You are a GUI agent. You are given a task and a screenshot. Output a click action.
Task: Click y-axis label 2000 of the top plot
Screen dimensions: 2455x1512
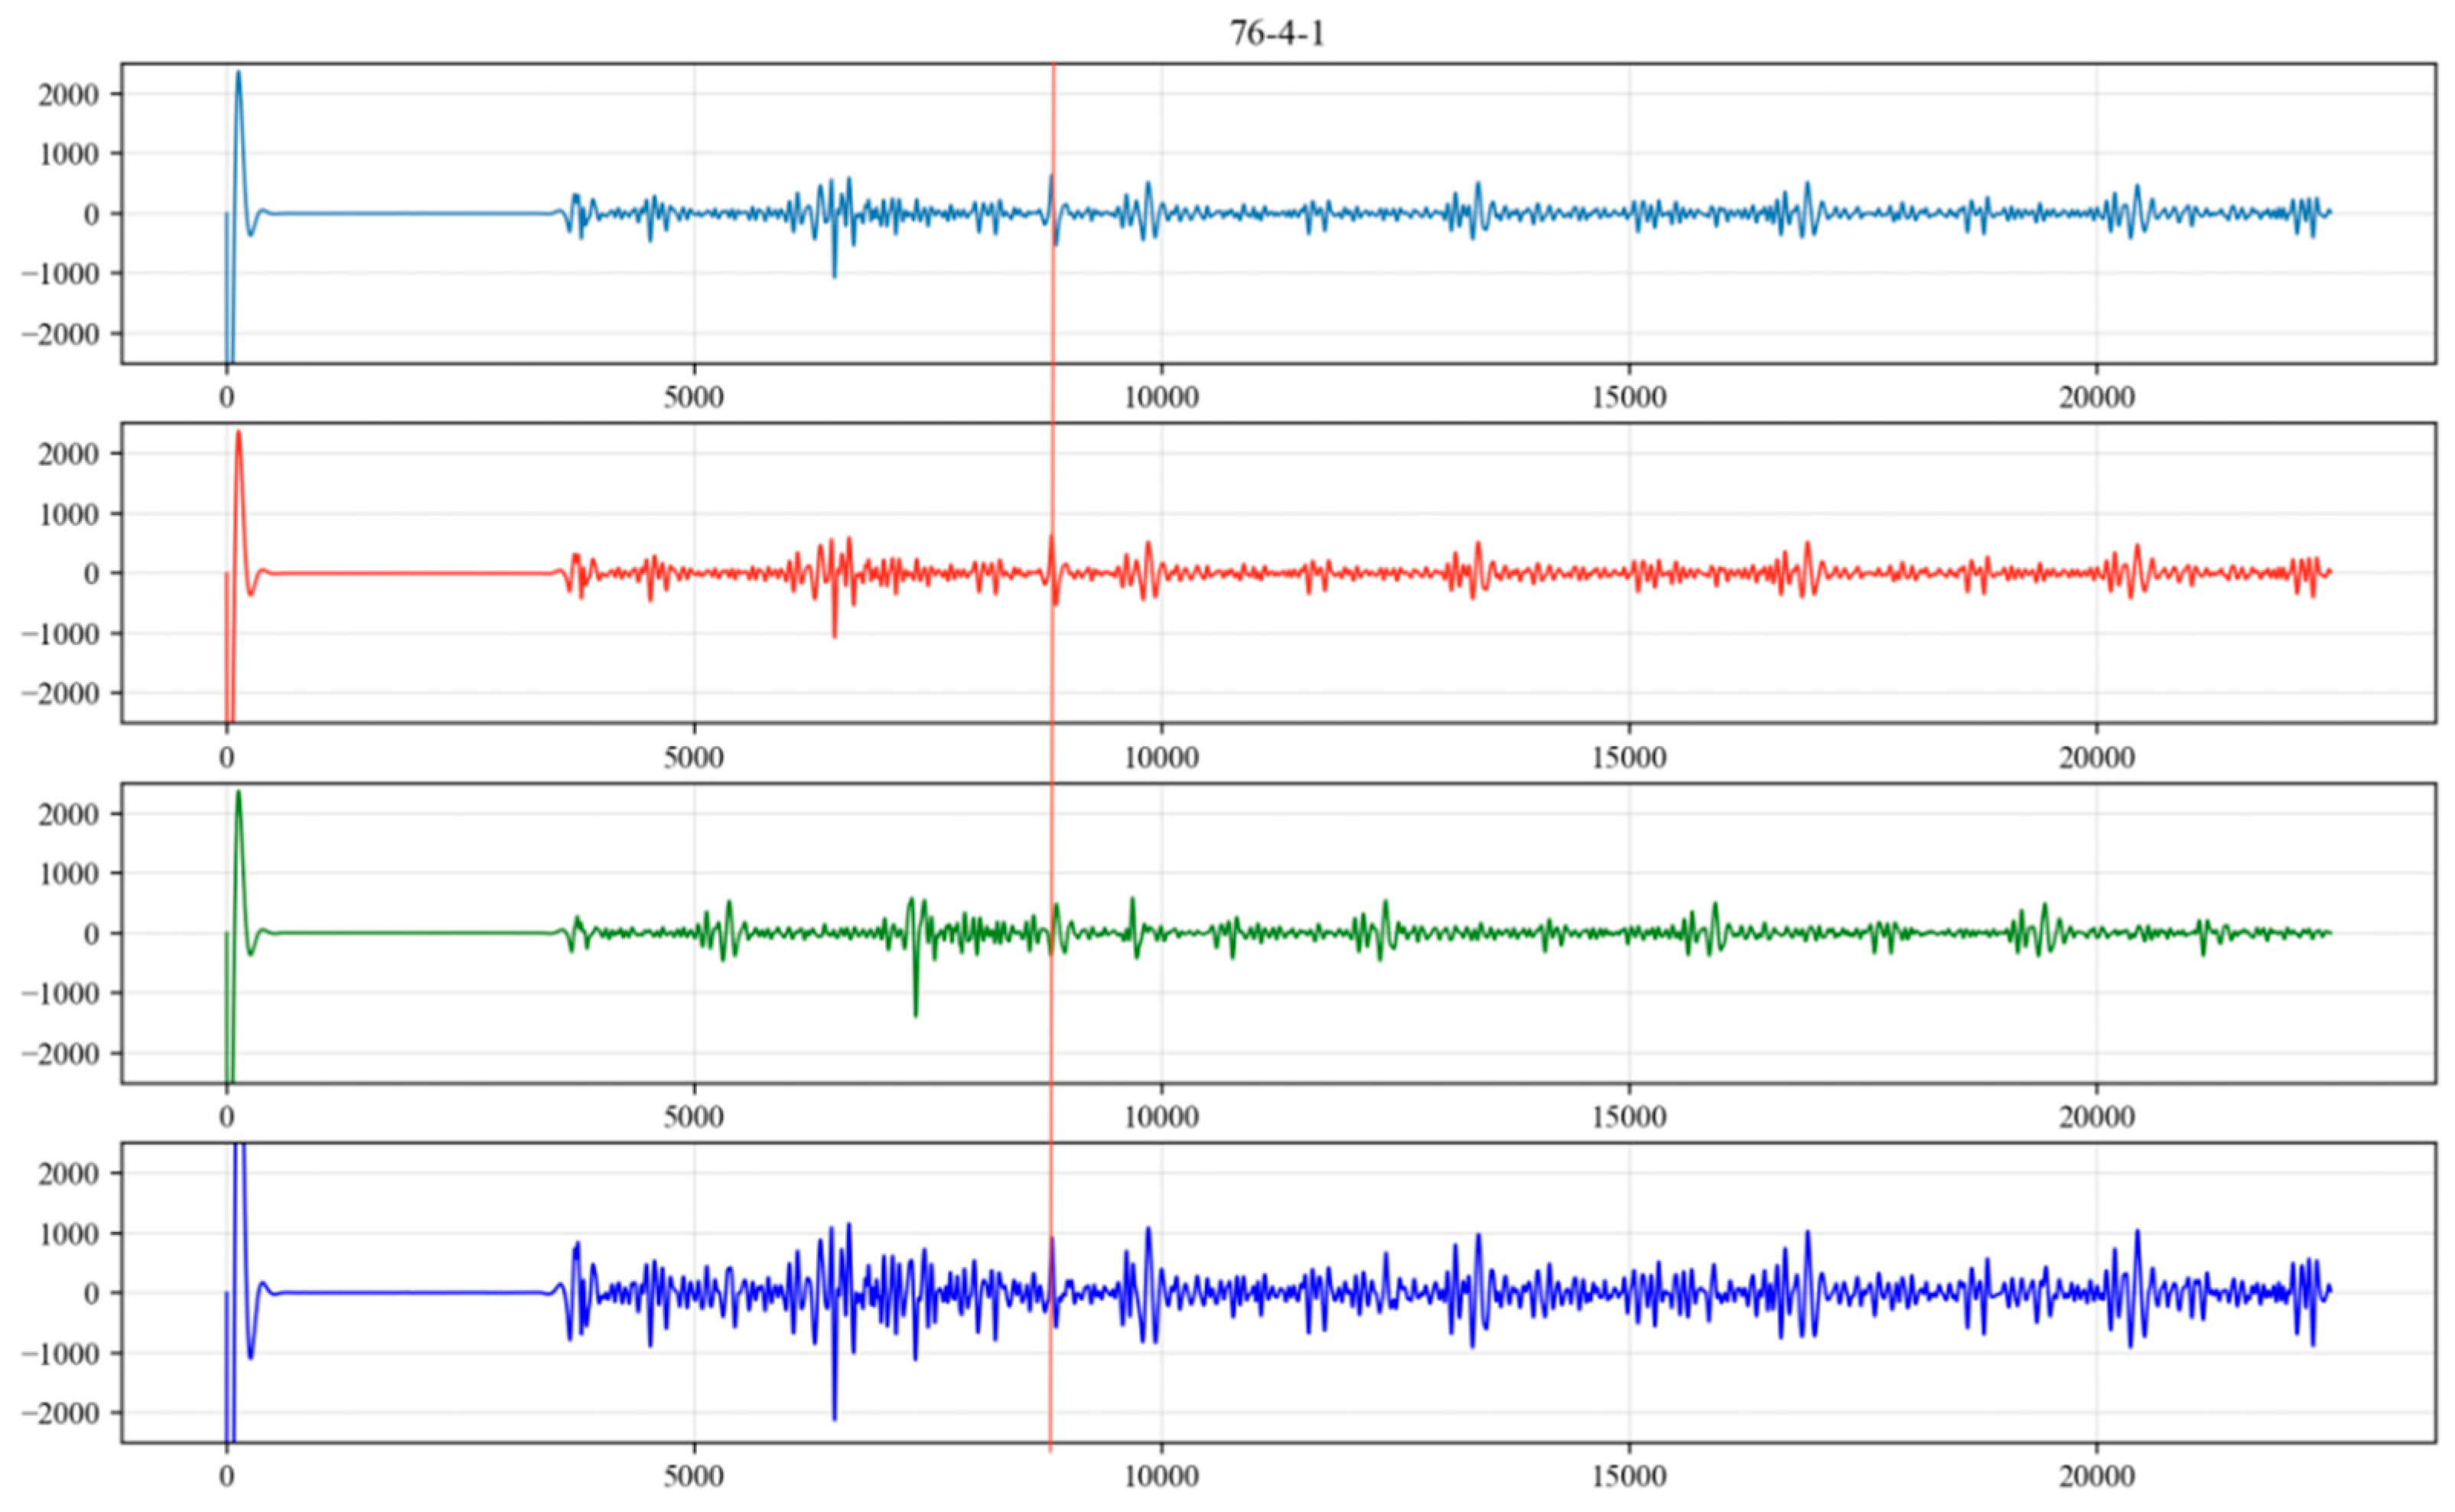click(68, 94)
